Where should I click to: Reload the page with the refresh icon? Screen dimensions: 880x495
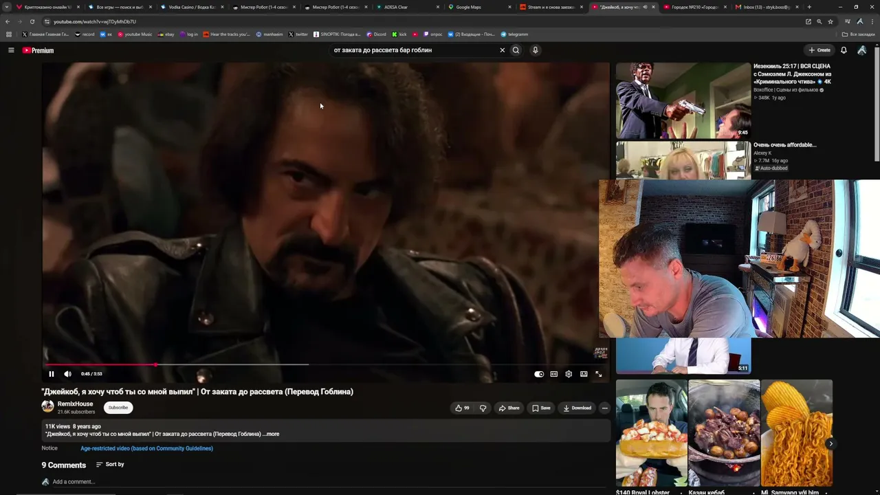[x=32, y=21]
